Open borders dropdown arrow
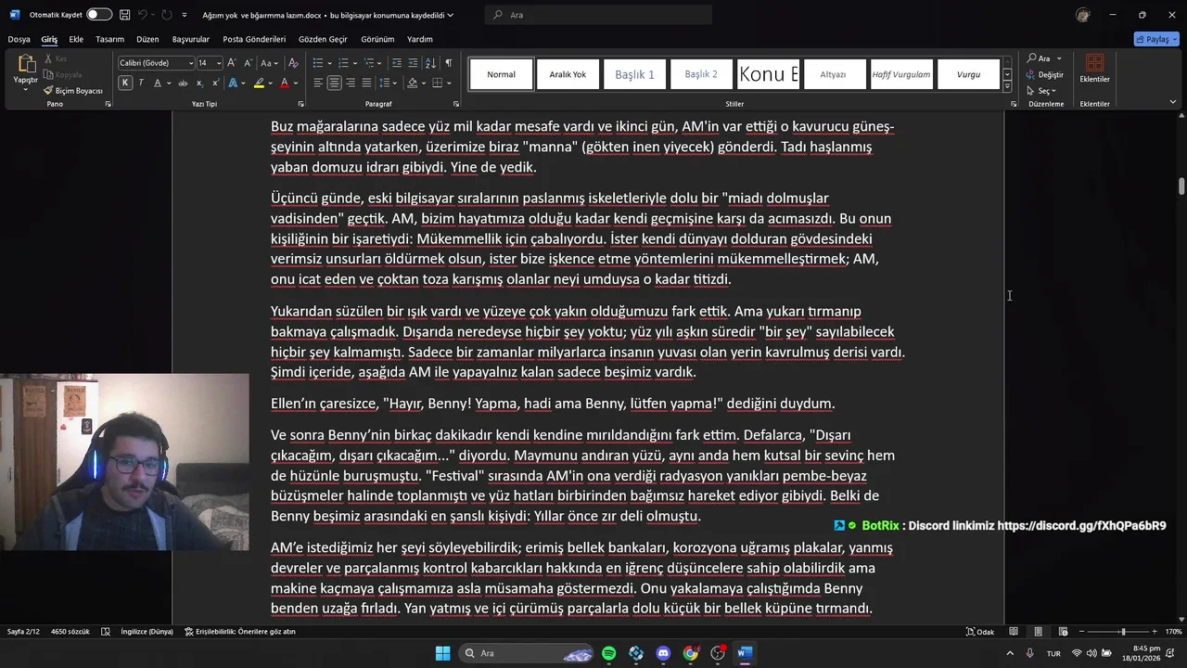The height and width of the screenshot is (668, 1187). (448, 83)
